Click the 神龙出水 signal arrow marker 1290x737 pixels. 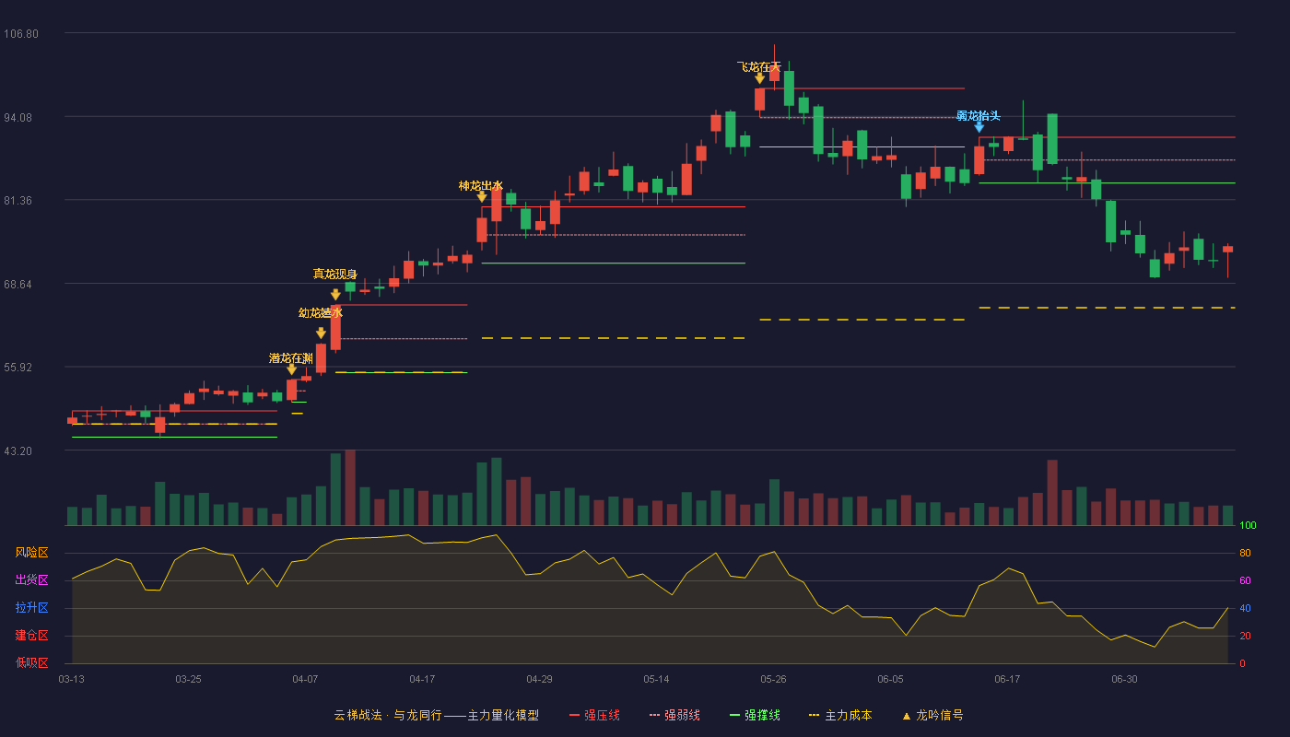[482, 197]
